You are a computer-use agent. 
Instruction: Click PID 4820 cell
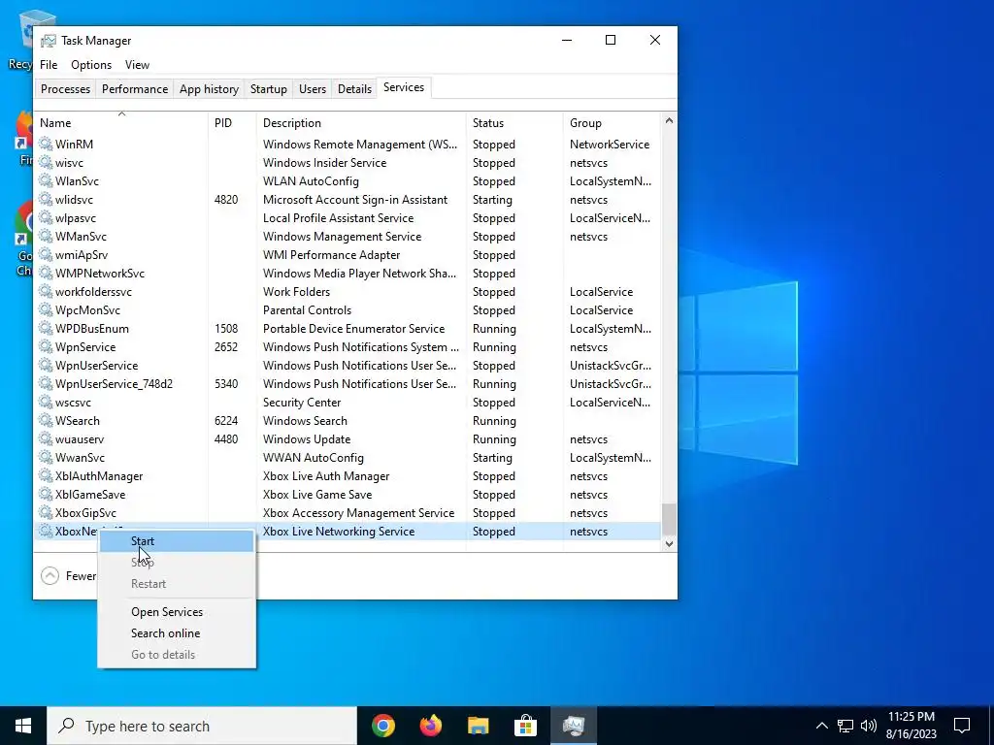pos(226,200)
